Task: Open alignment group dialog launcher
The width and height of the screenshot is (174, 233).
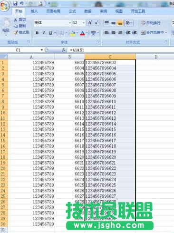Action: coord(166,42)
